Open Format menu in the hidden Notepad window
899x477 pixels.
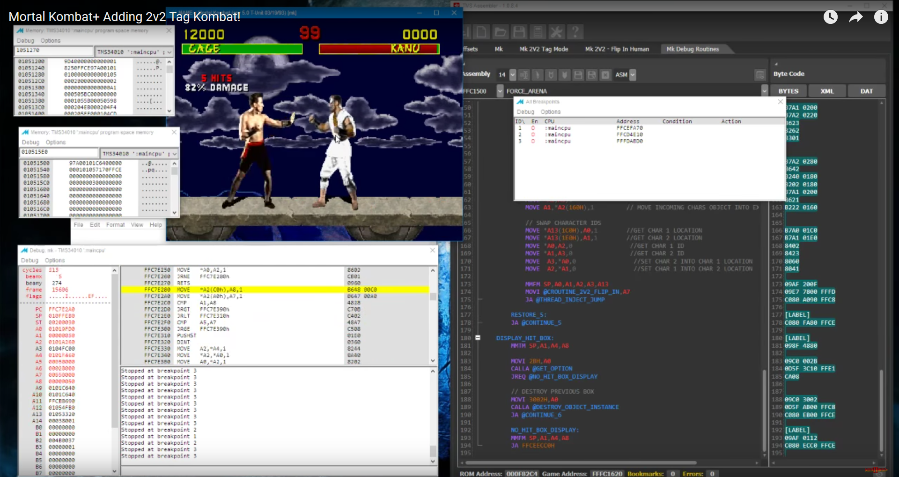click(x=115, y=225)
